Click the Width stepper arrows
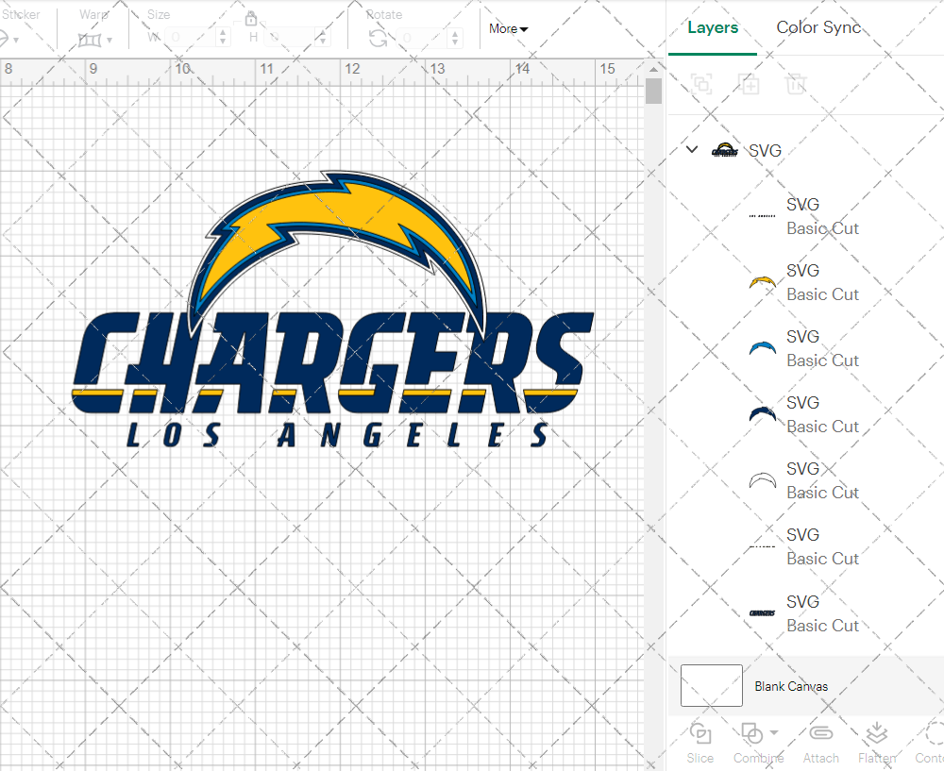The width and height of the screenshot is (944, 771). click(x=223, y=38)
